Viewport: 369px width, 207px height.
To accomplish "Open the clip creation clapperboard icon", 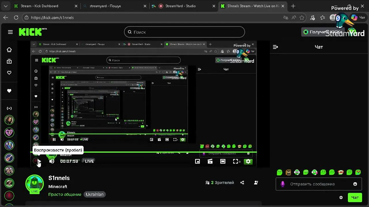I will [210, 161].
